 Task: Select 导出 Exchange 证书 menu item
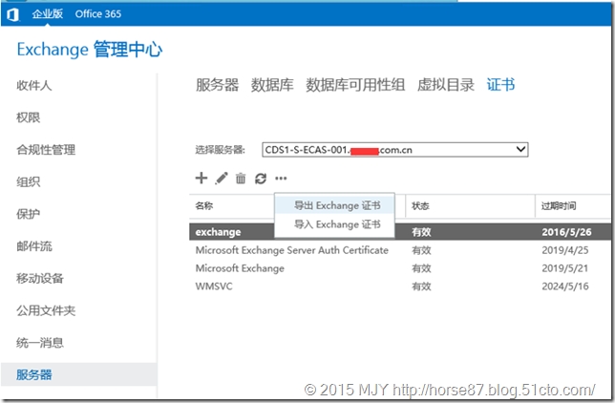(x=337, y=205)
